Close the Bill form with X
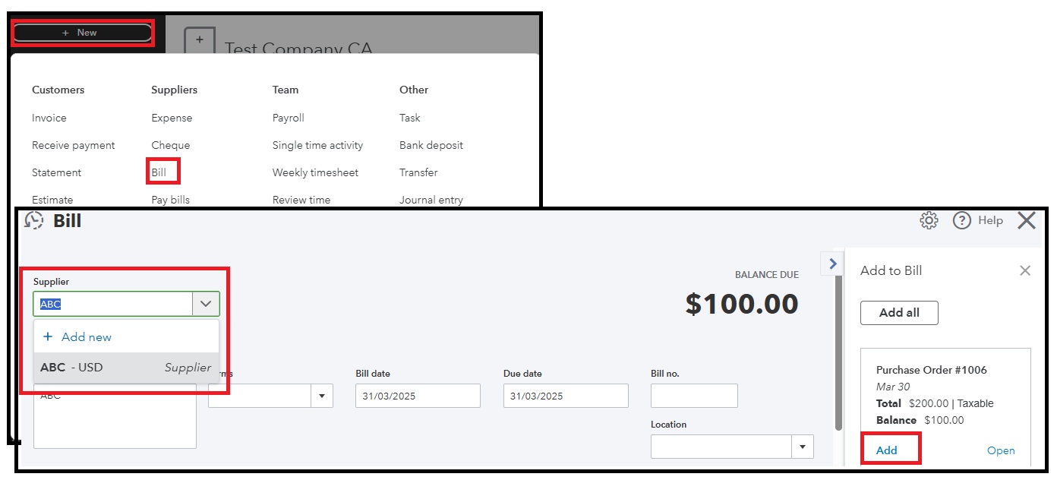The image size is (1057, 480). tap(1027, 221)
